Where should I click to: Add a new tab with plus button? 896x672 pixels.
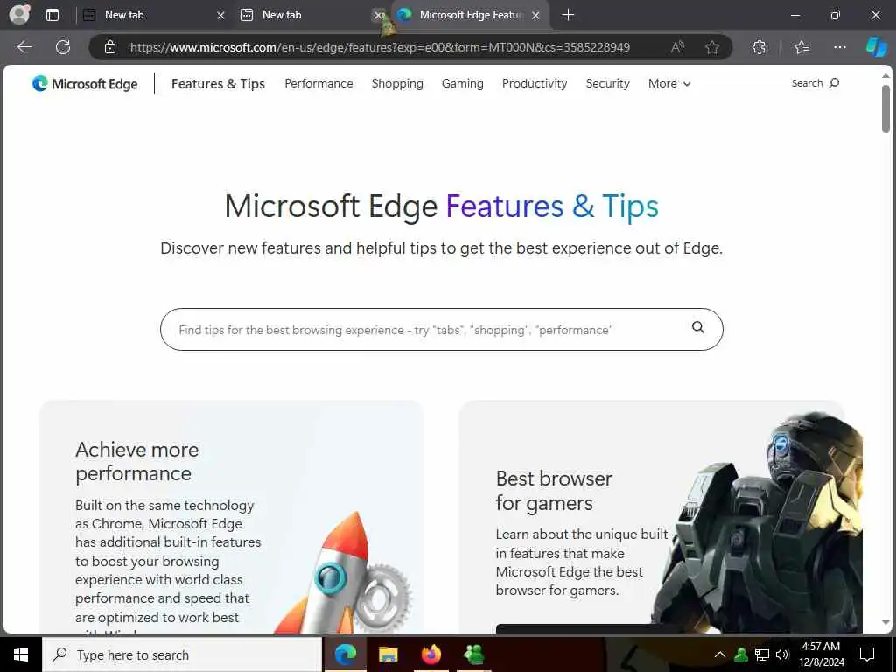(568, 15)
